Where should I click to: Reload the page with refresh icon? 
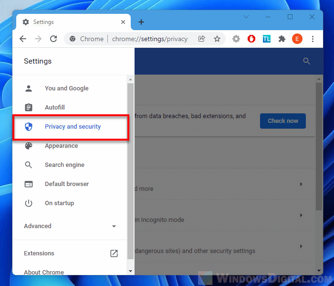point(53,39)
